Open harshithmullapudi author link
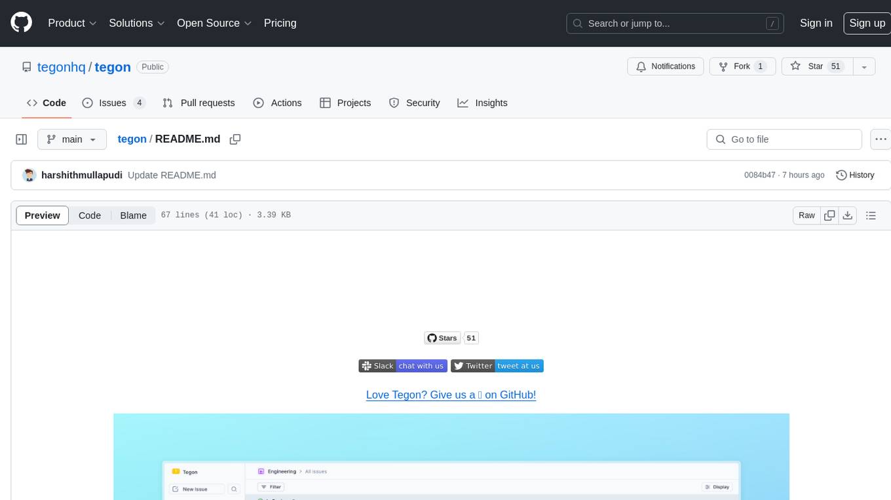Screen dimensions: 891x500 pos(82,175)
